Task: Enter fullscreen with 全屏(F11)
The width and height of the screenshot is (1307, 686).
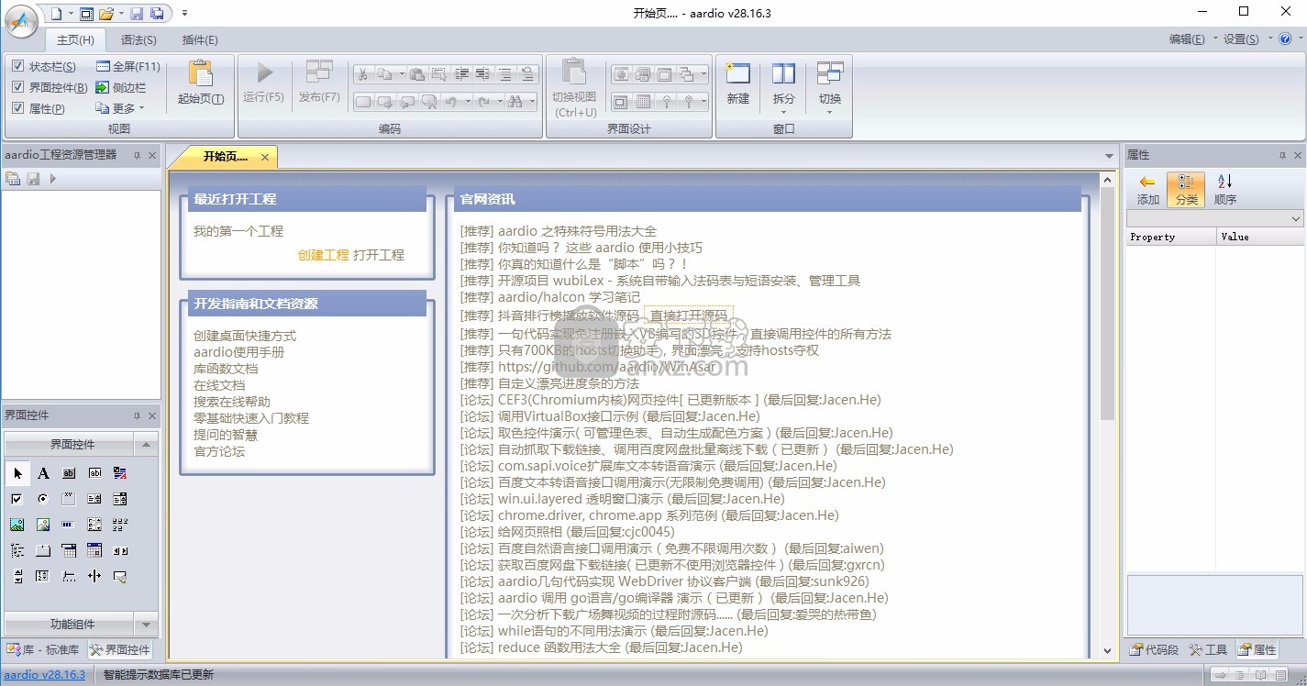Action: pyautogui.click(x=127, y=66)
